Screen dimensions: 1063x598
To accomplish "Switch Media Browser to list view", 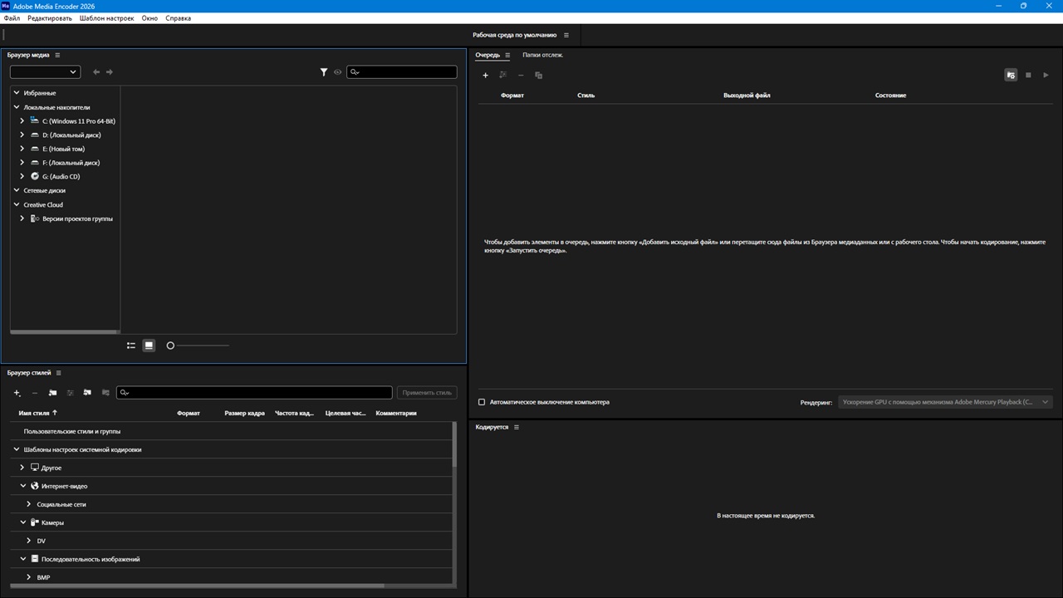I will click(x=131, y=346).
